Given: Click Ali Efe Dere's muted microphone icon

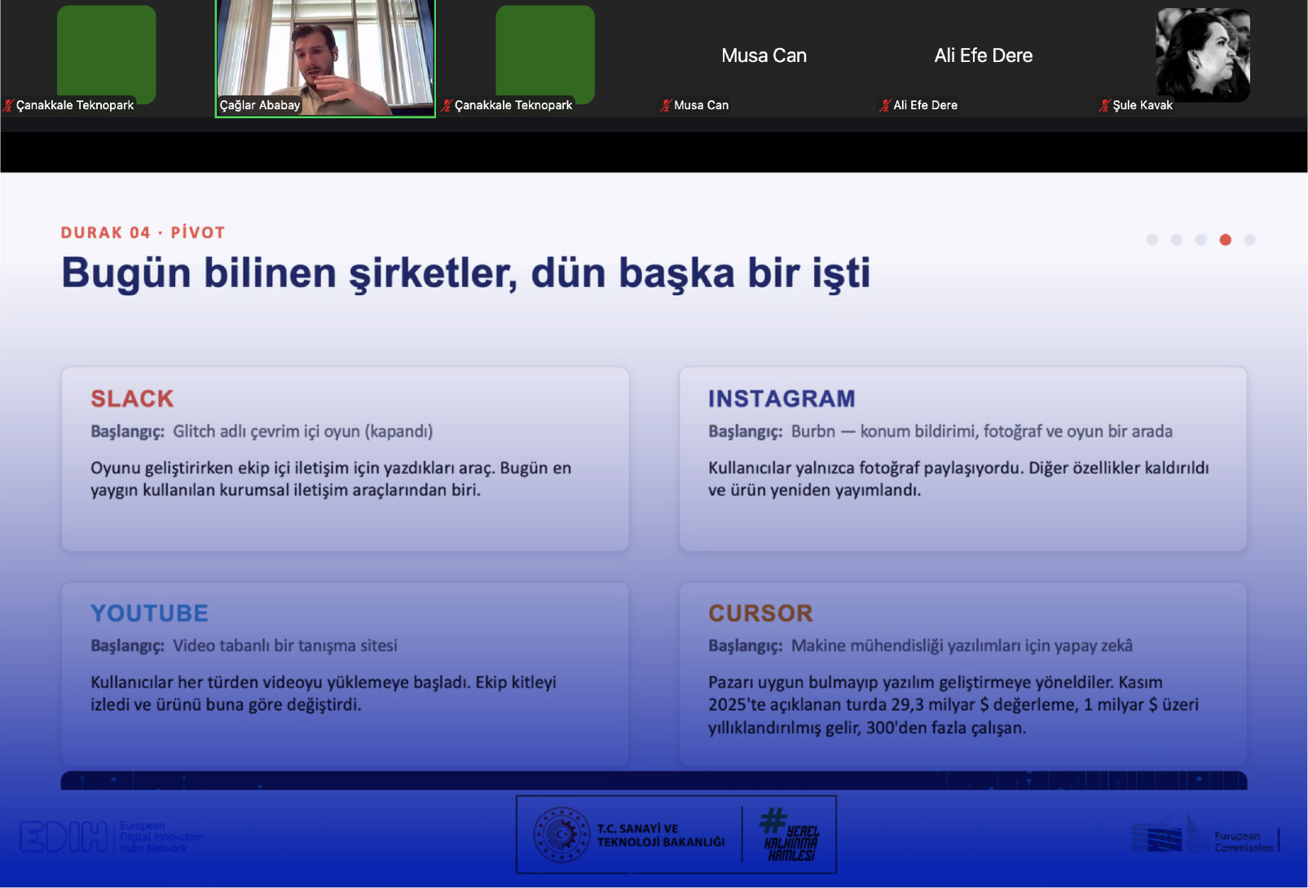Looking at the screenshot, I should (x=885, y=105).
